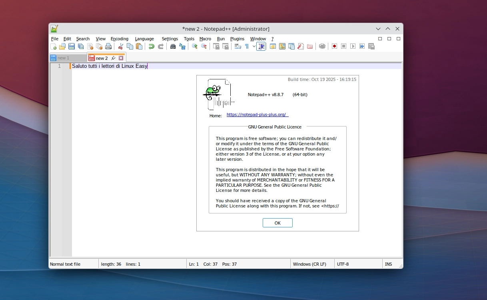The height and width of the screenshot is (300, 487).
Task: Open the Plugins menu
Action: [237, 39]
